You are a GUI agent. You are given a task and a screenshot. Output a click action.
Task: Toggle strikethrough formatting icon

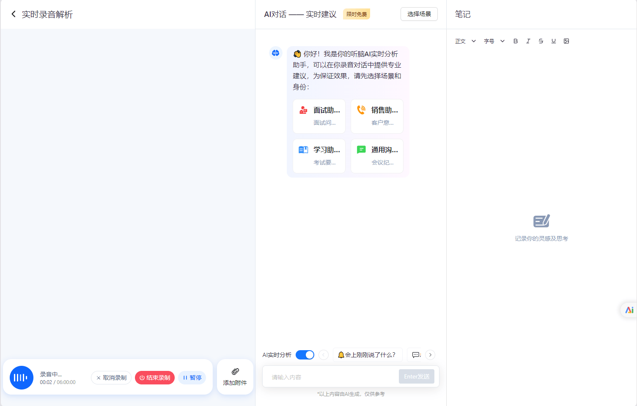(x=541, y=41)
